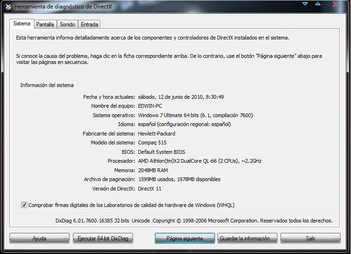Click the Ayuda button

(x=40, y=238)
